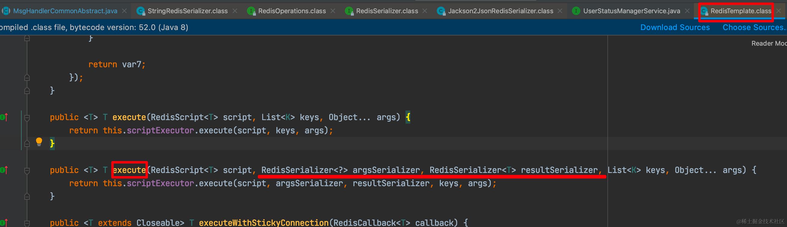Click the Download Sources link
Screen dimensions: 787x227
pos(675,28)
